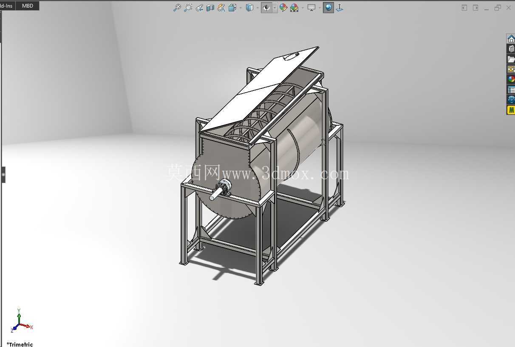
Task: Click the left side panel expand handle
Action: click(x=3, y=175)
